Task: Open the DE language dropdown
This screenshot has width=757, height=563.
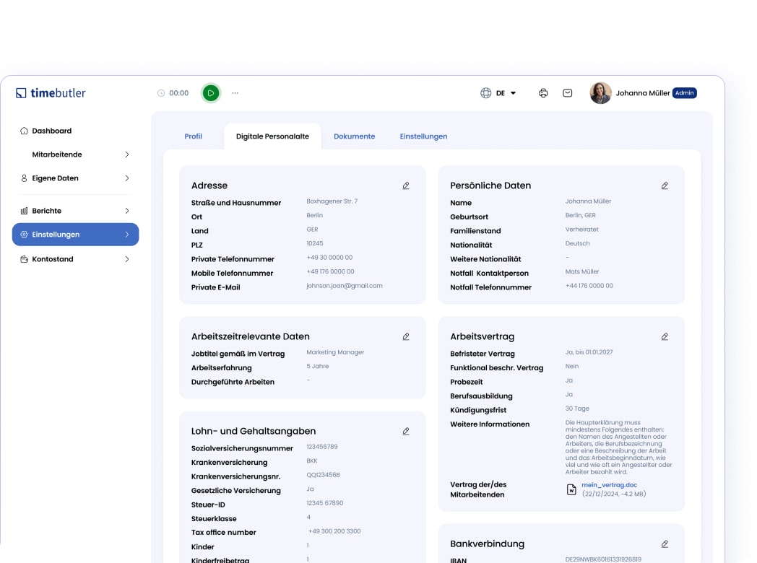Action: [498, 93]
